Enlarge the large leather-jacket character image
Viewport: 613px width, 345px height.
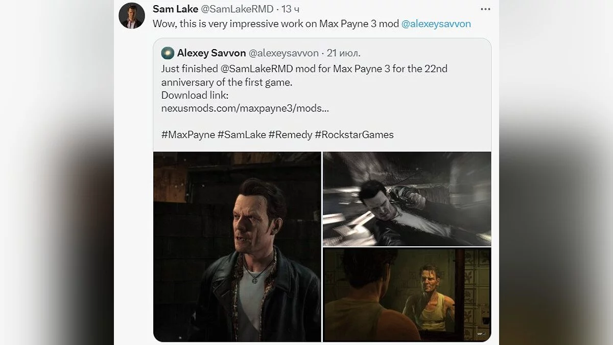(x=237, y=246)
